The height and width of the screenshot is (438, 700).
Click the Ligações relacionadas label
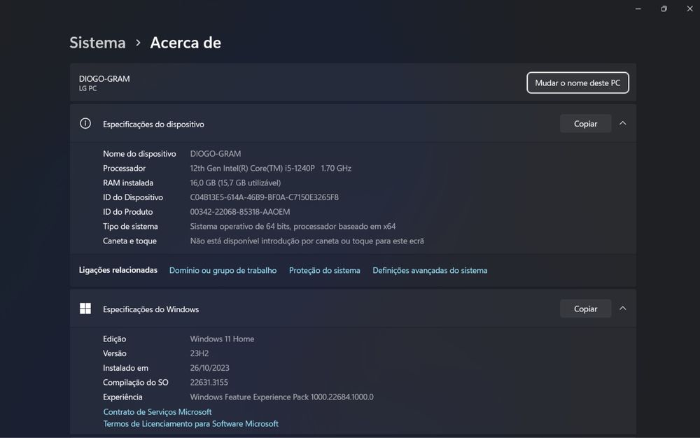[x=118, y=270]
